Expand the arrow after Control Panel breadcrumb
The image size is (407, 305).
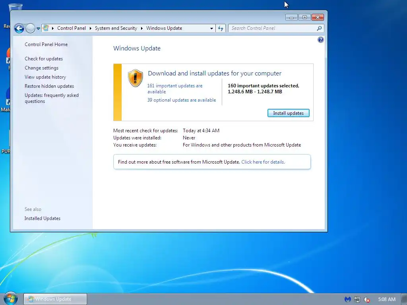tap(90, 28)
